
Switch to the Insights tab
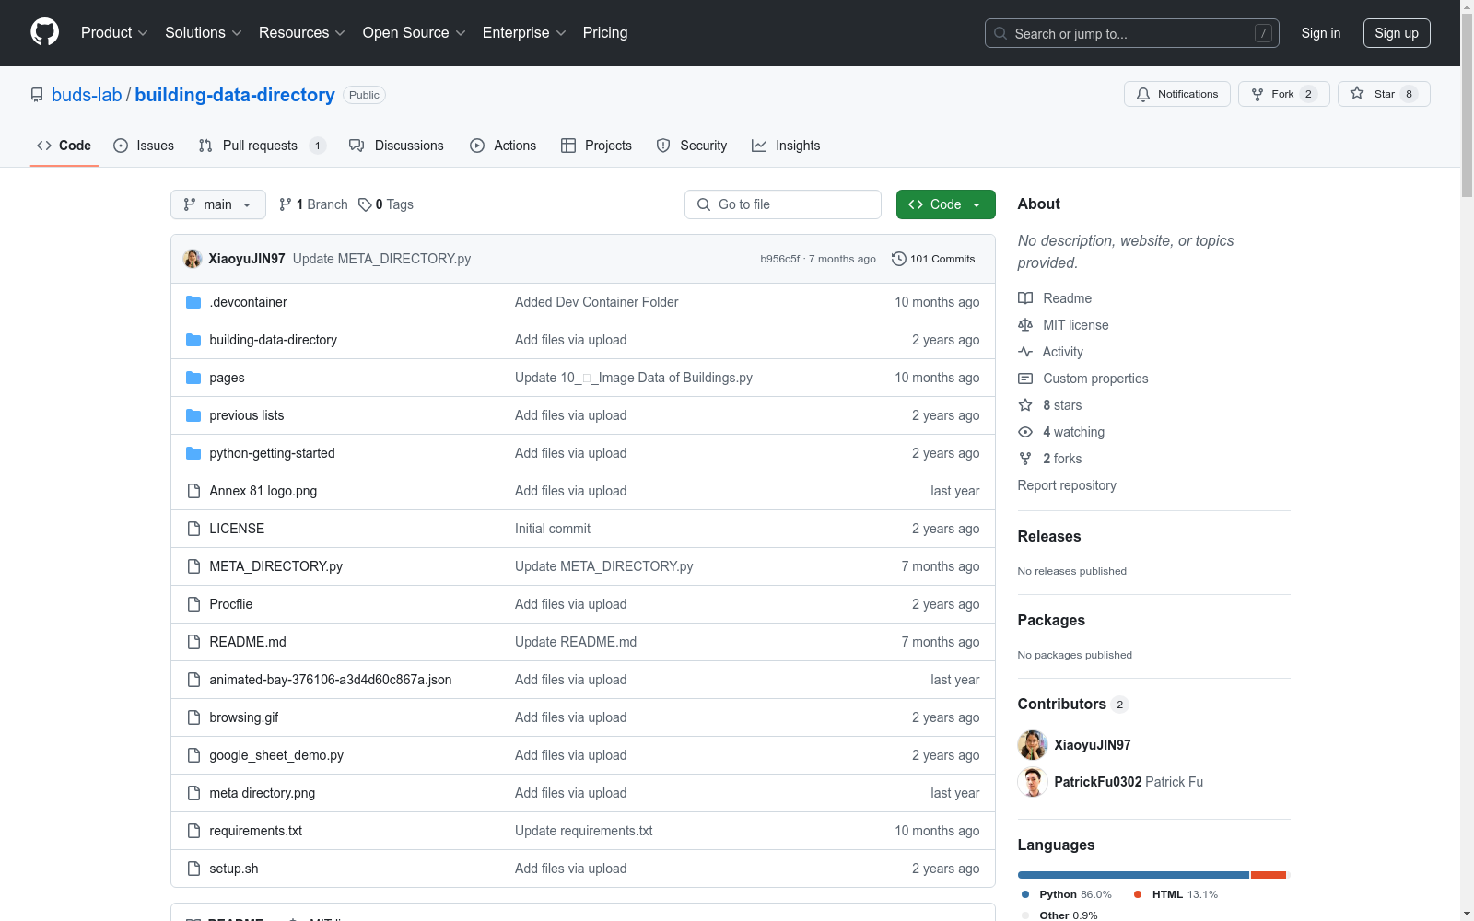pos(786,146)
